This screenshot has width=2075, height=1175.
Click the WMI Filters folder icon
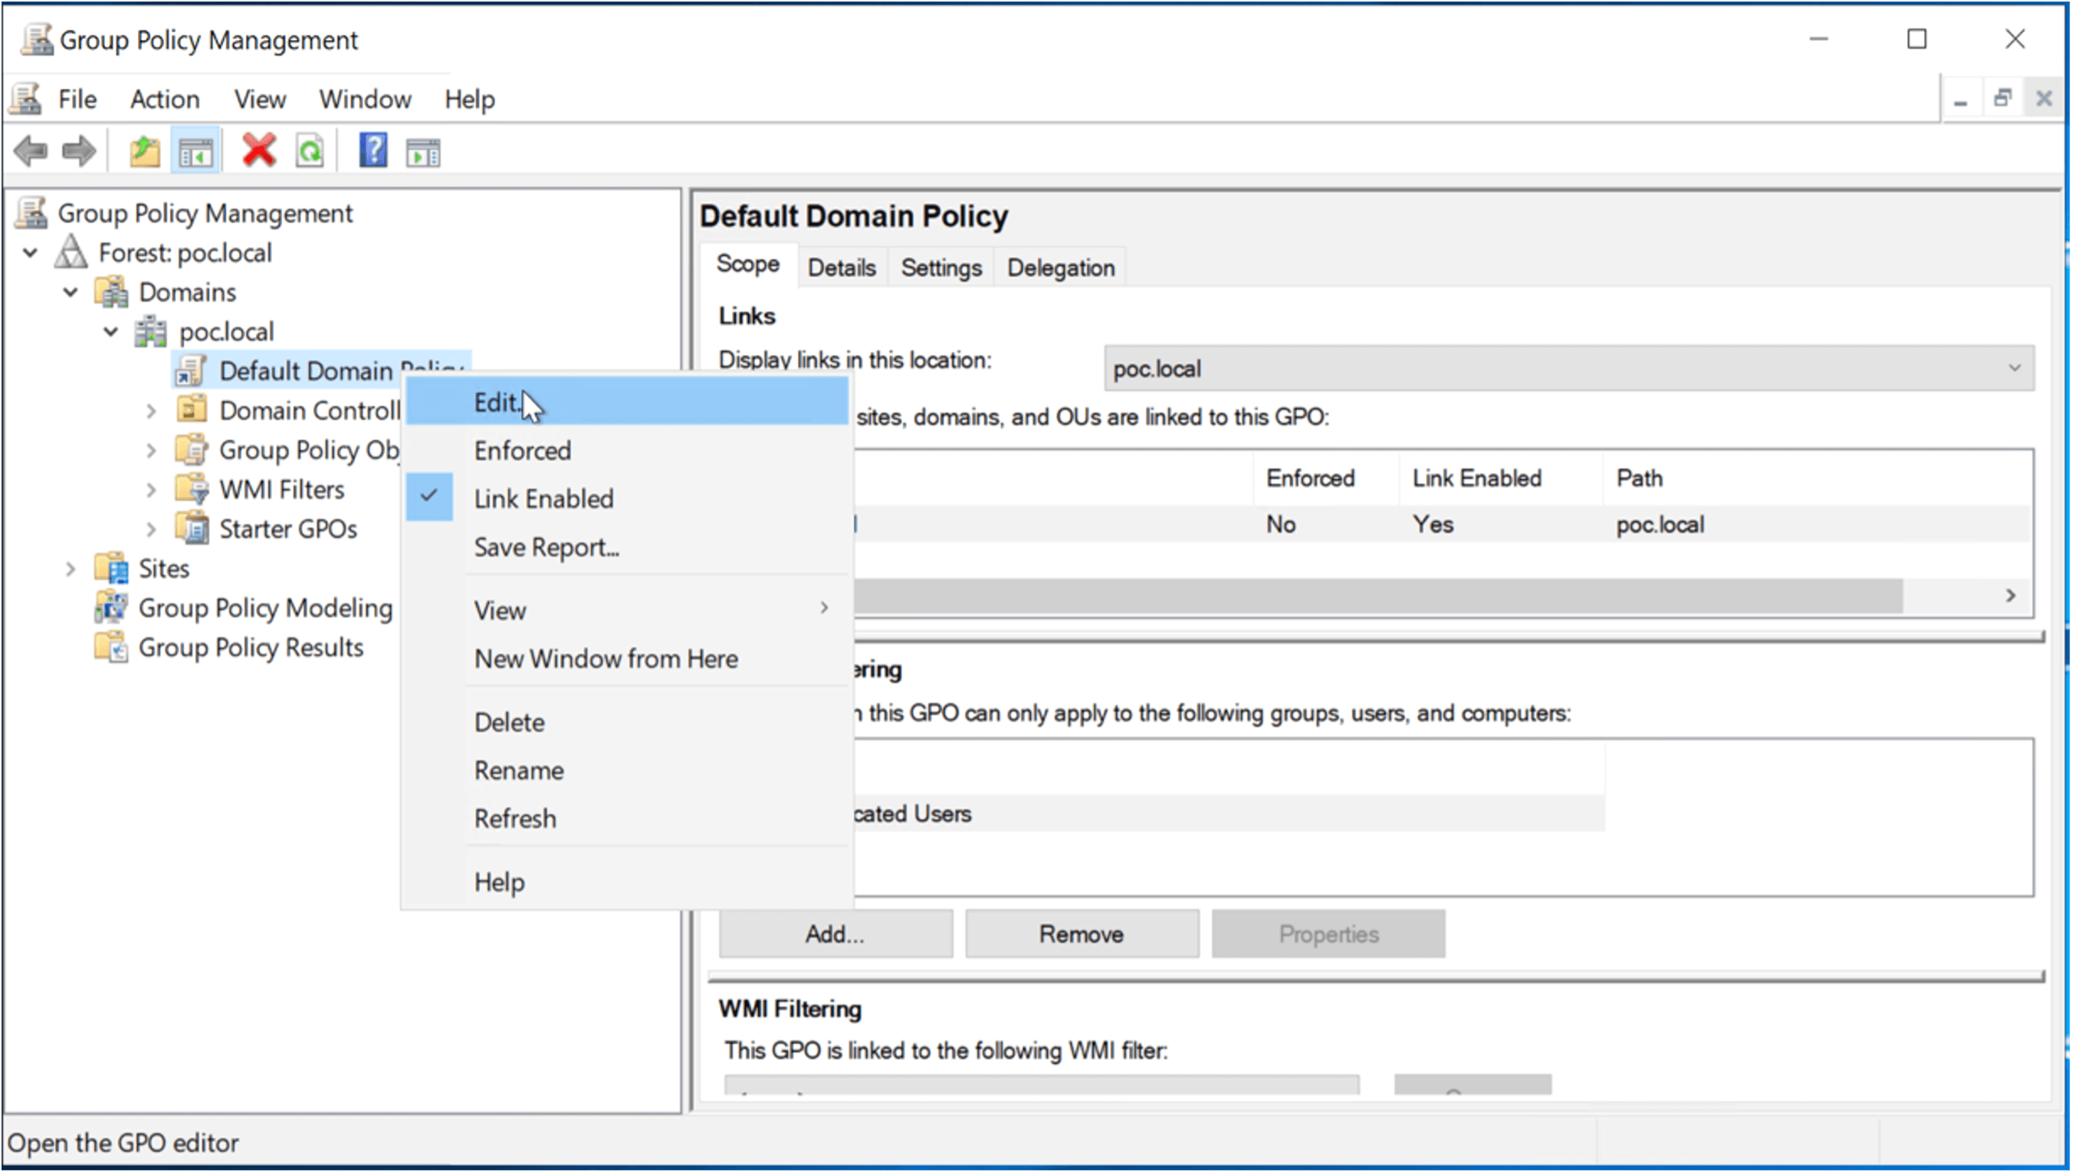(192, 489)
